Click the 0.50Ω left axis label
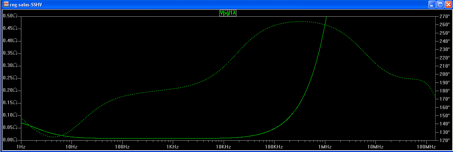Image resolution: width=453 pixels, height=152 pixels. click(x=10, y=16)
